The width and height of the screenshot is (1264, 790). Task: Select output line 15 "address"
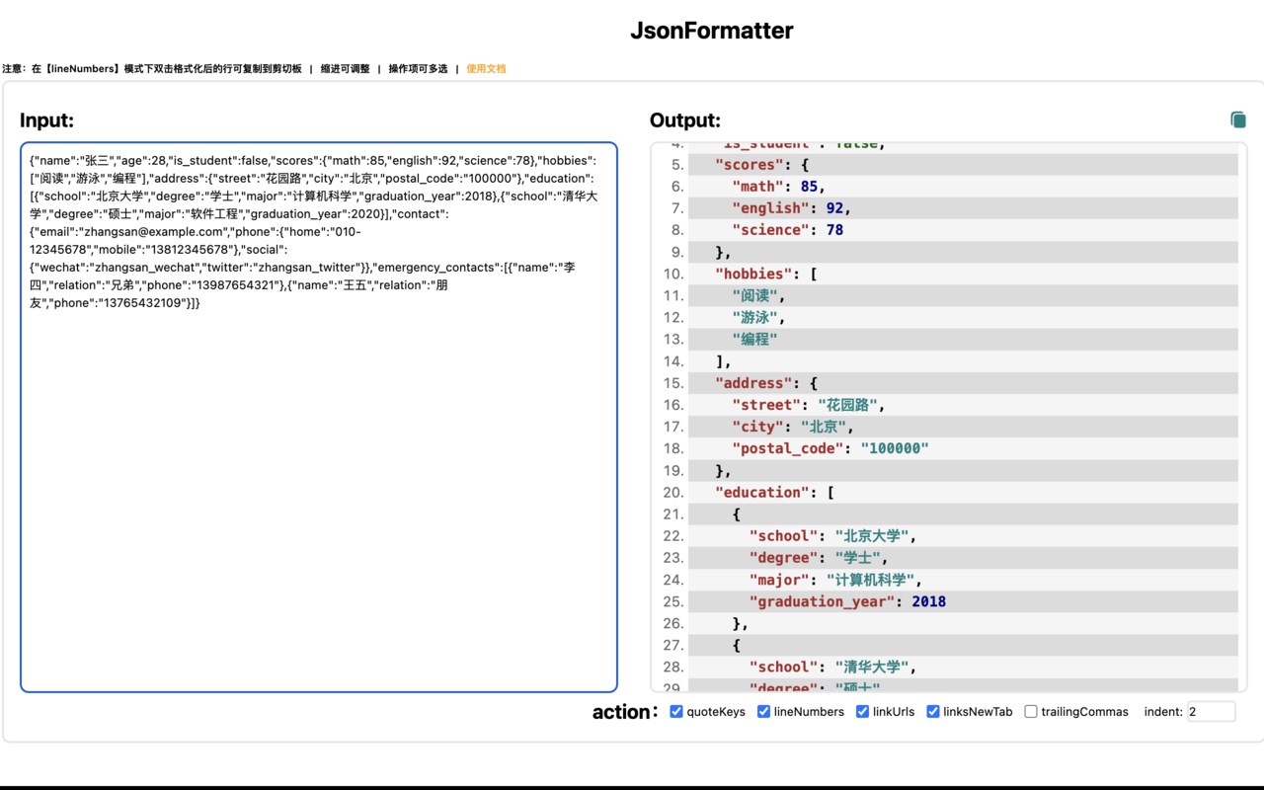[x=963, y=382]
